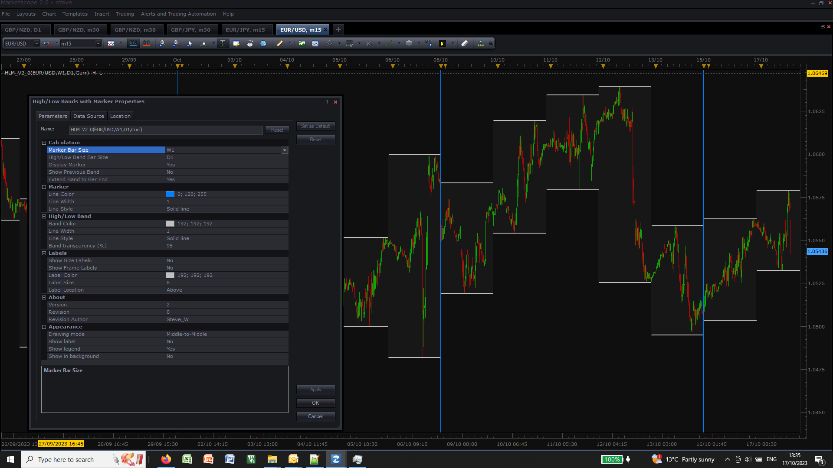Click the zoom out magnifier icon
This screenshot has height=468, width=833.
pyautogui.click(x=176, y=43)
